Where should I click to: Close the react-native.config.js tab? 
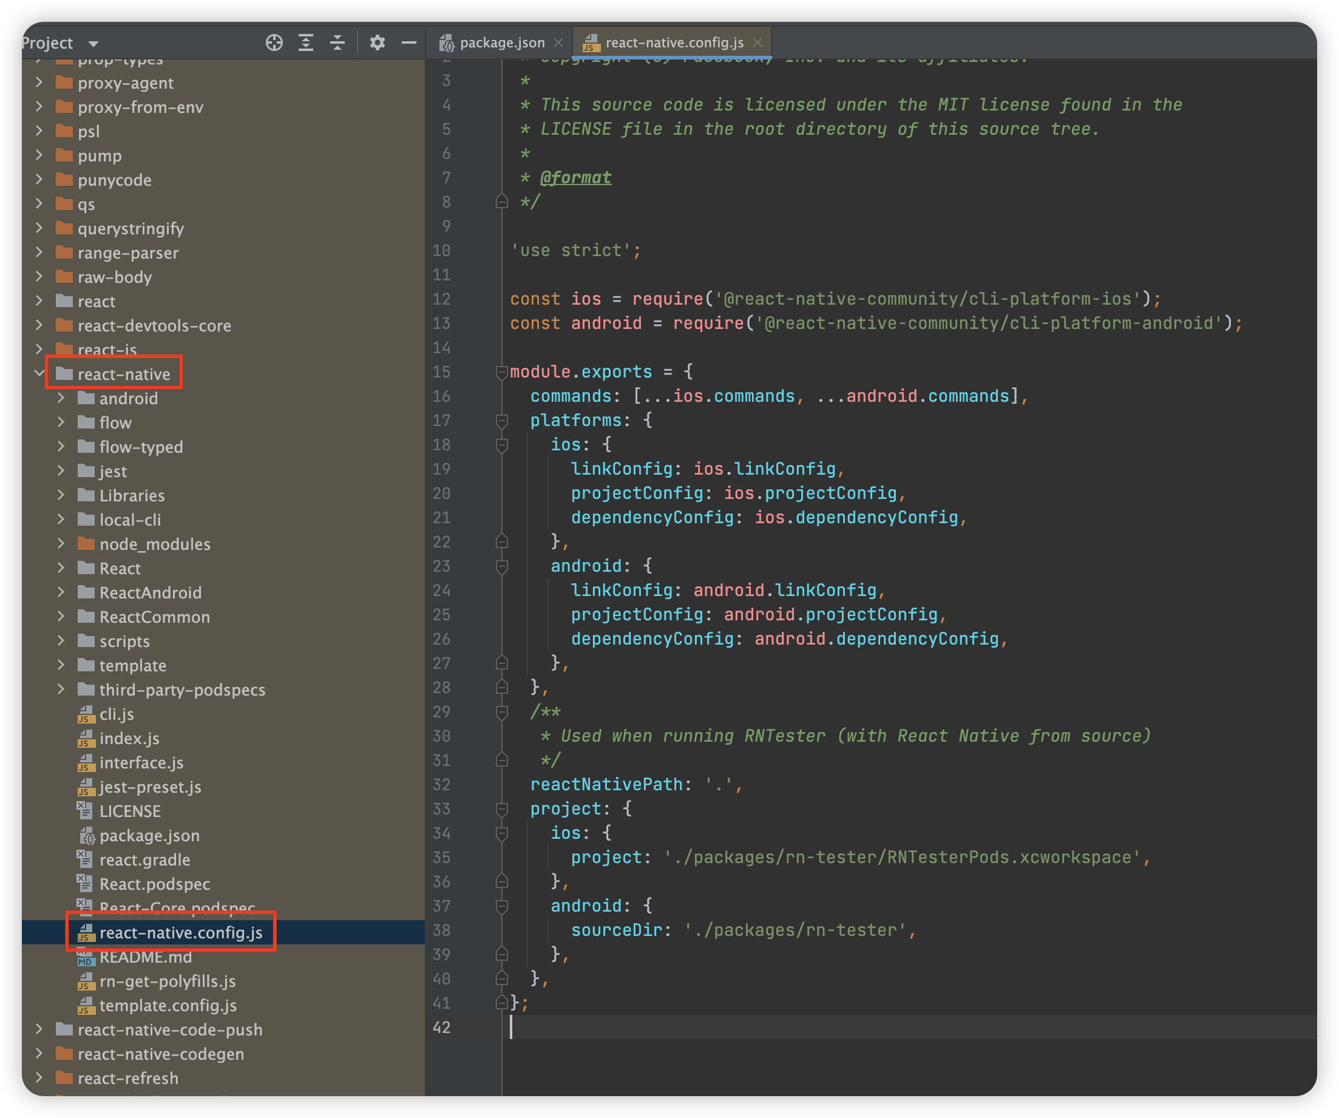tap(758, 42)
